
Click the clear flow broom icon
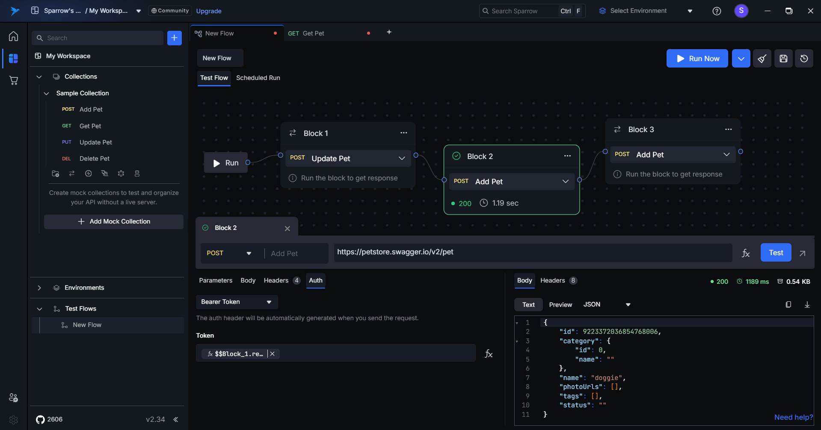pyautogui.click(x=762, y=59)
